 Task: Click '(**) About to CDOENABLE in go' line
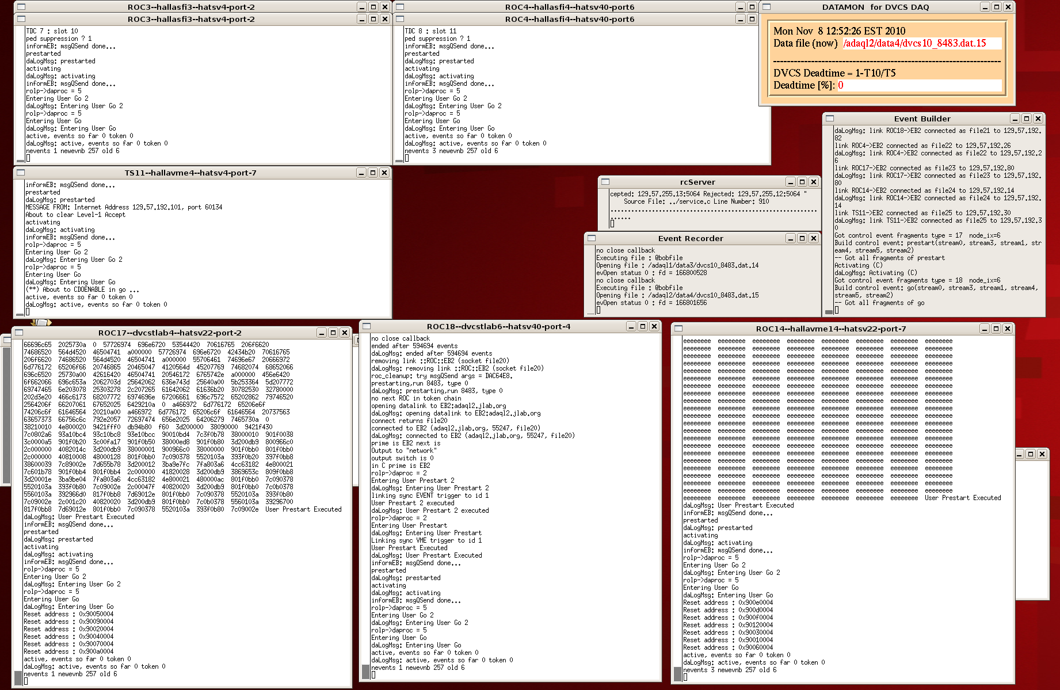click(82, 289)
